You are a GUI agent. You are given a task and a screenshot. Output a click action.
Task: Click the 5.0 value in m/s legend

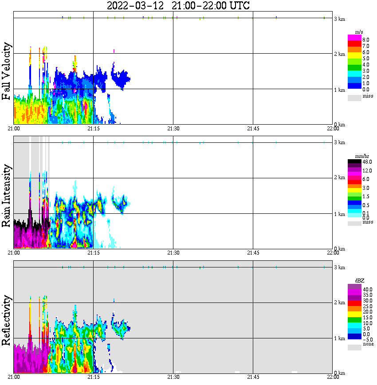pyautogui.click(x=366, y=59)
